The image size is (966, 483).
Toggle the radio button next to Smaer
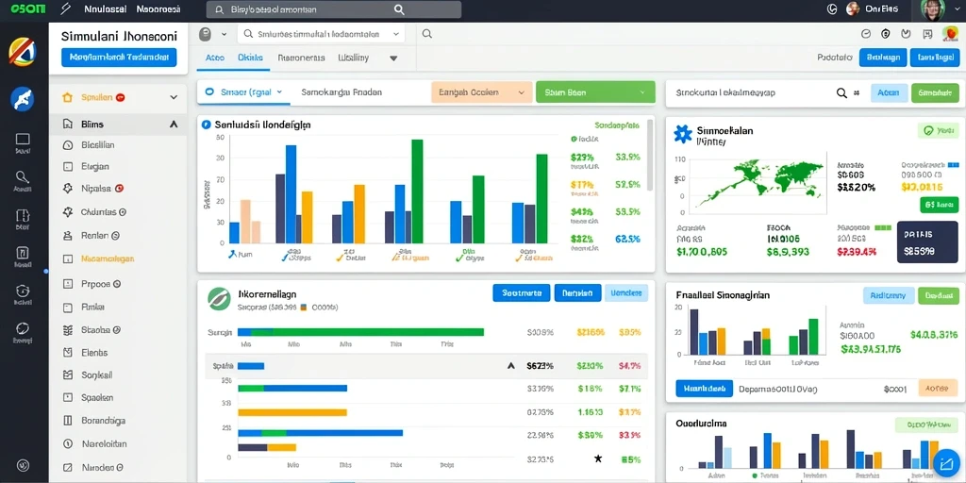(208, 92)
